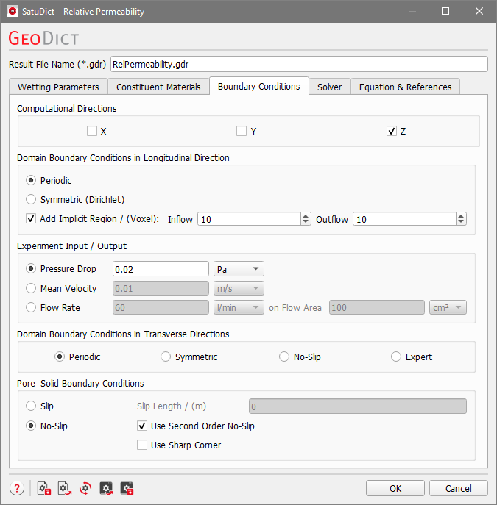Open the cm² flow area unit dropdown

click(x=448, y=307)
